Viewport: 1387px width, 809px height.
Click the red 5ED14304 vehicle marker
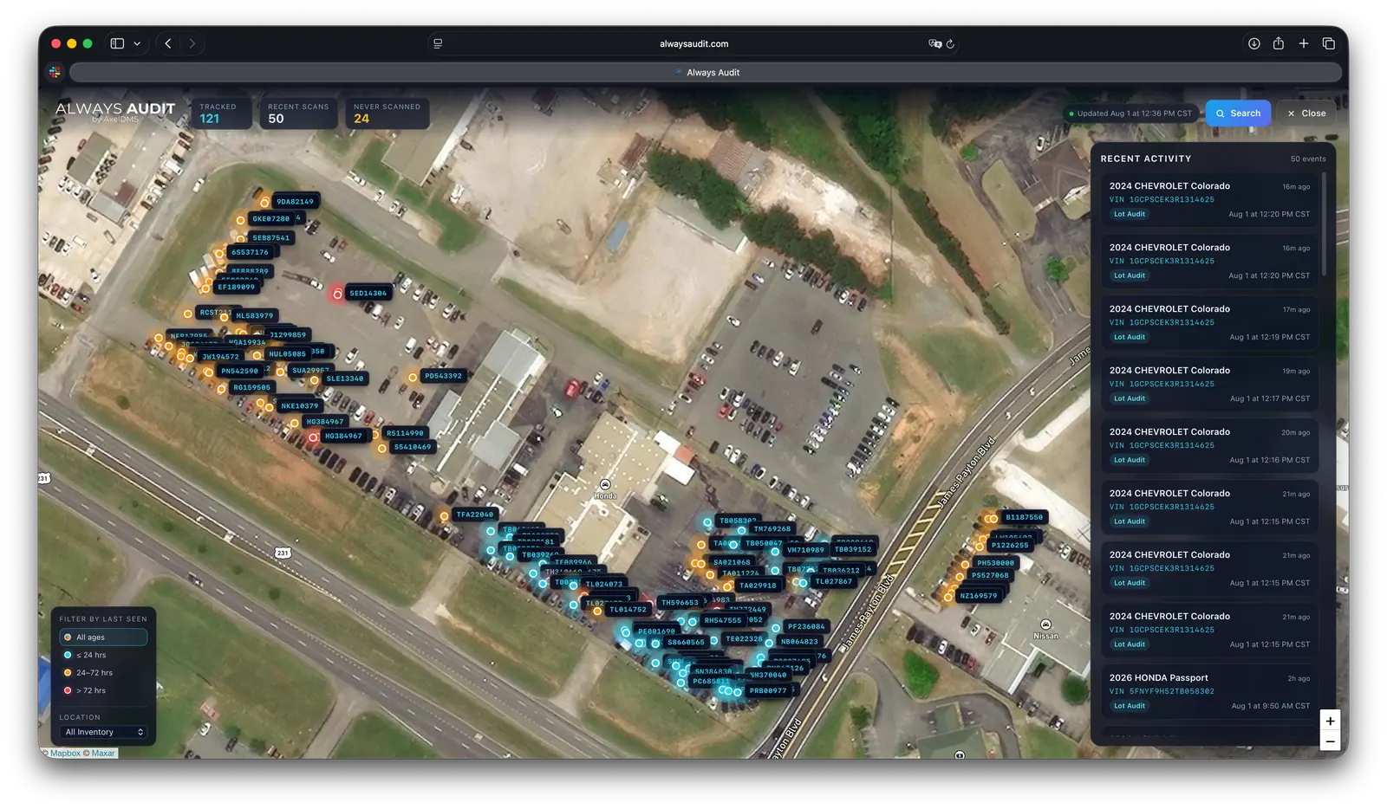coord(337,294)
